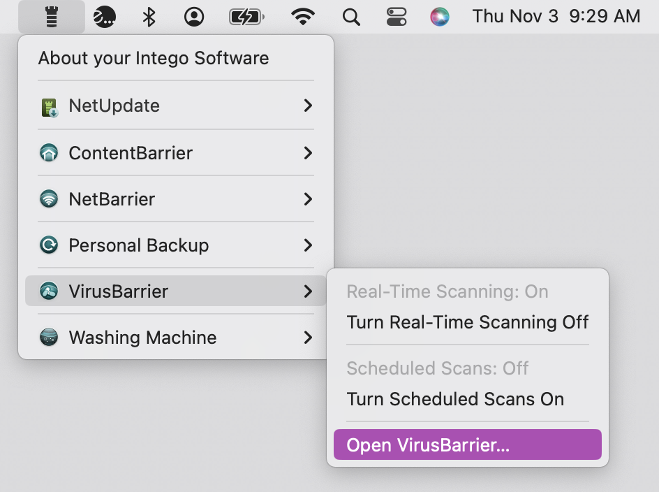Open Control Center in the menu bar

[x=397, y=17]
